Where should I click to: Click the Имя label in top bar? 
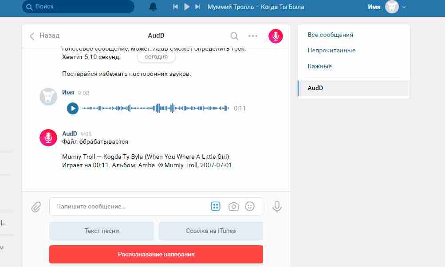(374, 7)
